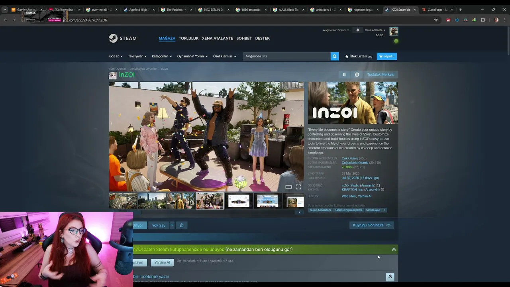Expand the Göz at dropdown
This screenshot has height=287, width=510.
[x=116, y=56]
